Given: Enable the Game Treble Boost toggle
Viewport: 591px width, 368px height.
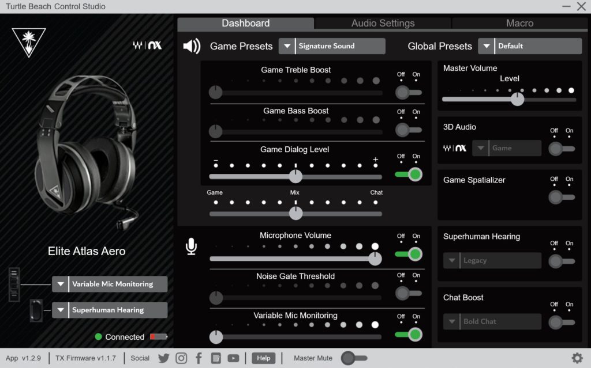Looking at the screenshot, I should (x=408, y=92).
